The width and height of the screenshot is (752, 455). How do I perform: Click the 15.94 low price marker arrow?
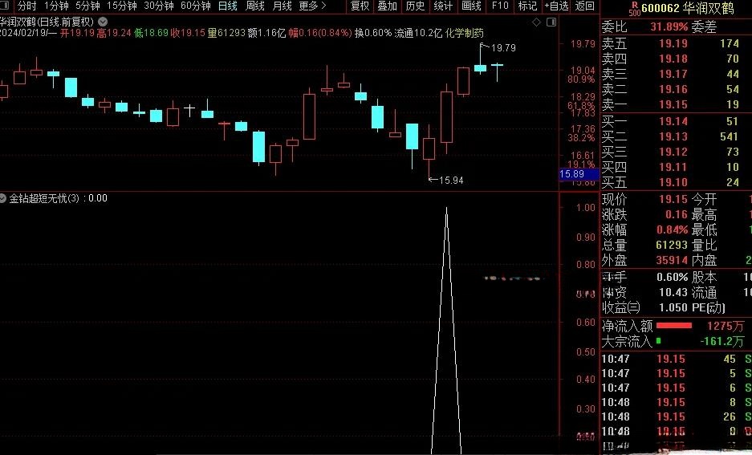(x=434, y=180)
